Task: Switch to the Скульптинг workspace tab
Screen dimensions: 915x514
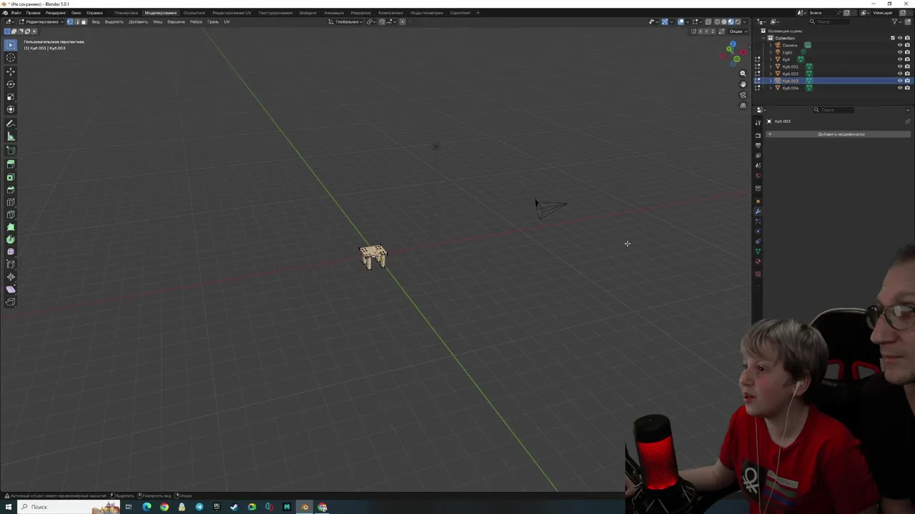Action: [x=194, y=13]
